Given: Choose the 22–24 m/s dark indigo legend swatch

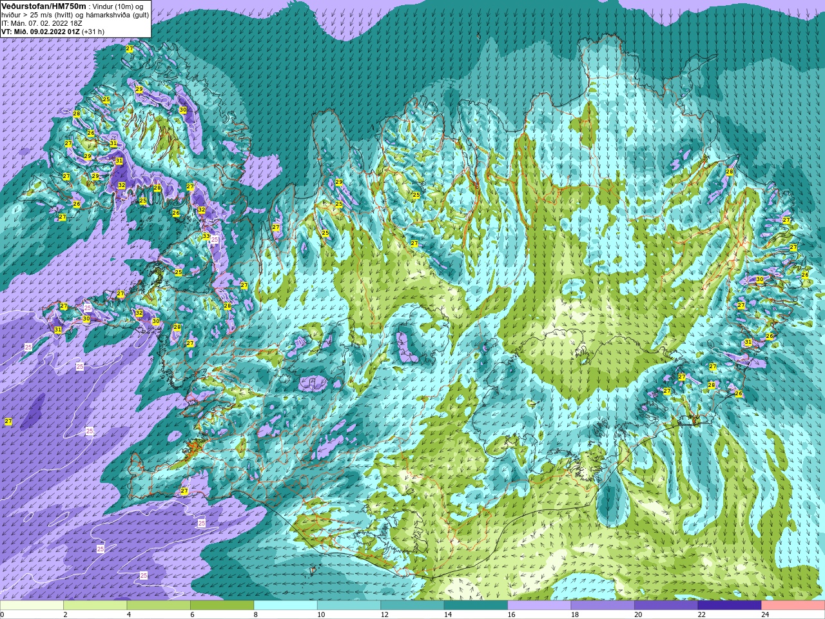Looking at the screenshot, I should pos(730,605).
